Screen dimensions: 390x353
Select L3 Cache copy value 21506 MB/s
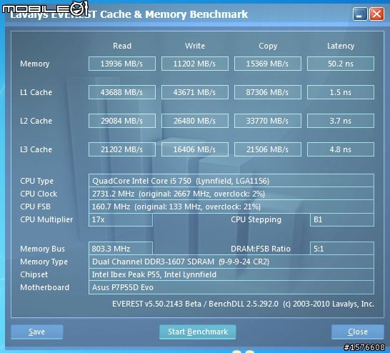[268, 149]
